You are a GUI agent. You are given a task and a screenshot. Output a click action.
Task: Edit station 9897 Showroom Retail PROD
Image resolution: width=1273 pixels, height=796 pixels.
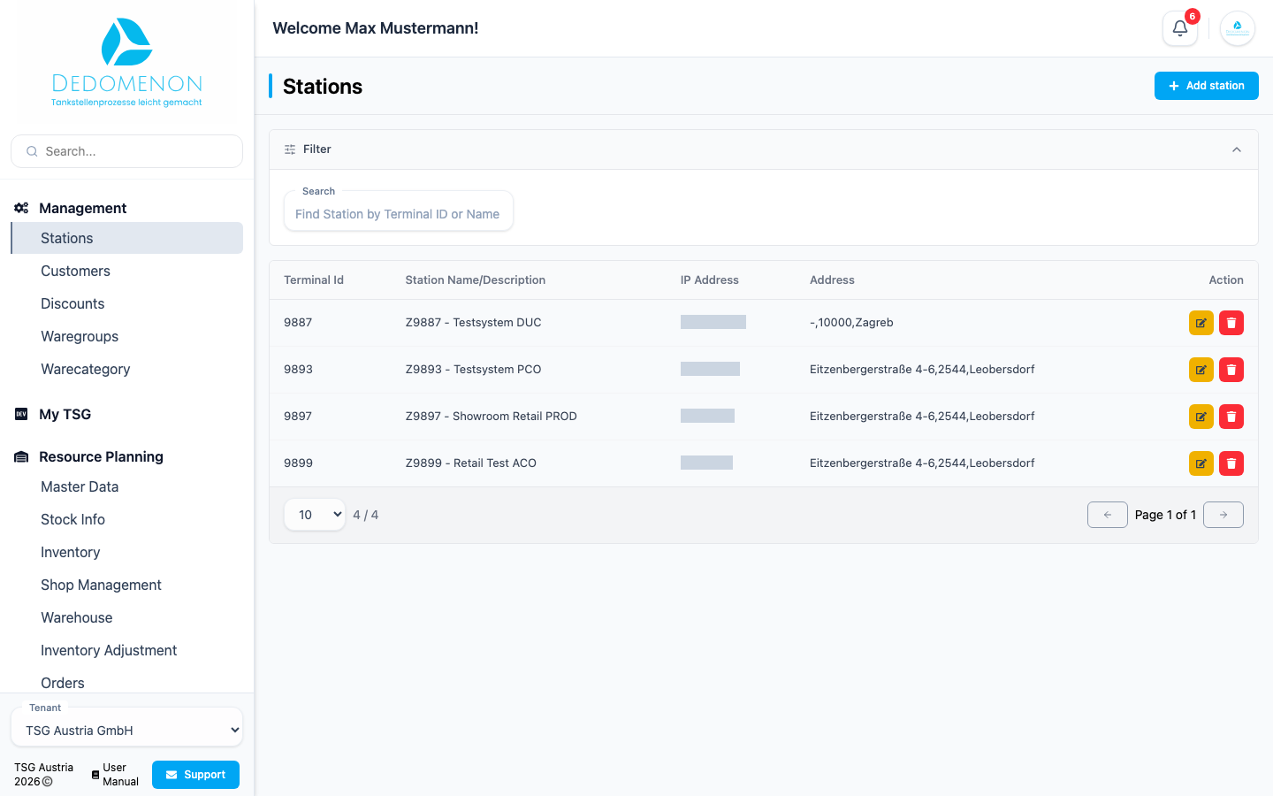[1201, 417]
